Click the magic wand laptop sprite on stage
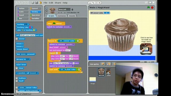The image size is (171, 96). pyautogui.click(x=146, y=49)
